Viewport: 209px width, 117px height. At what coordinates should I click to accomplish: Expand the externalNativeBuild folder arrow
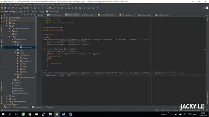click(10, 29)
